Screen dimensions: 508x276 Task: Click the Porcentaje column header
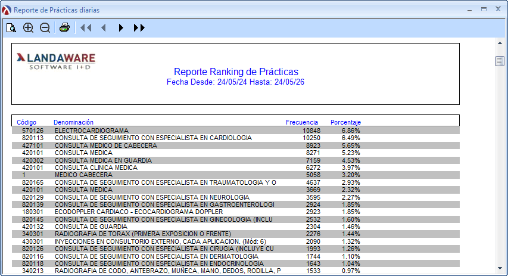[345, 122]
